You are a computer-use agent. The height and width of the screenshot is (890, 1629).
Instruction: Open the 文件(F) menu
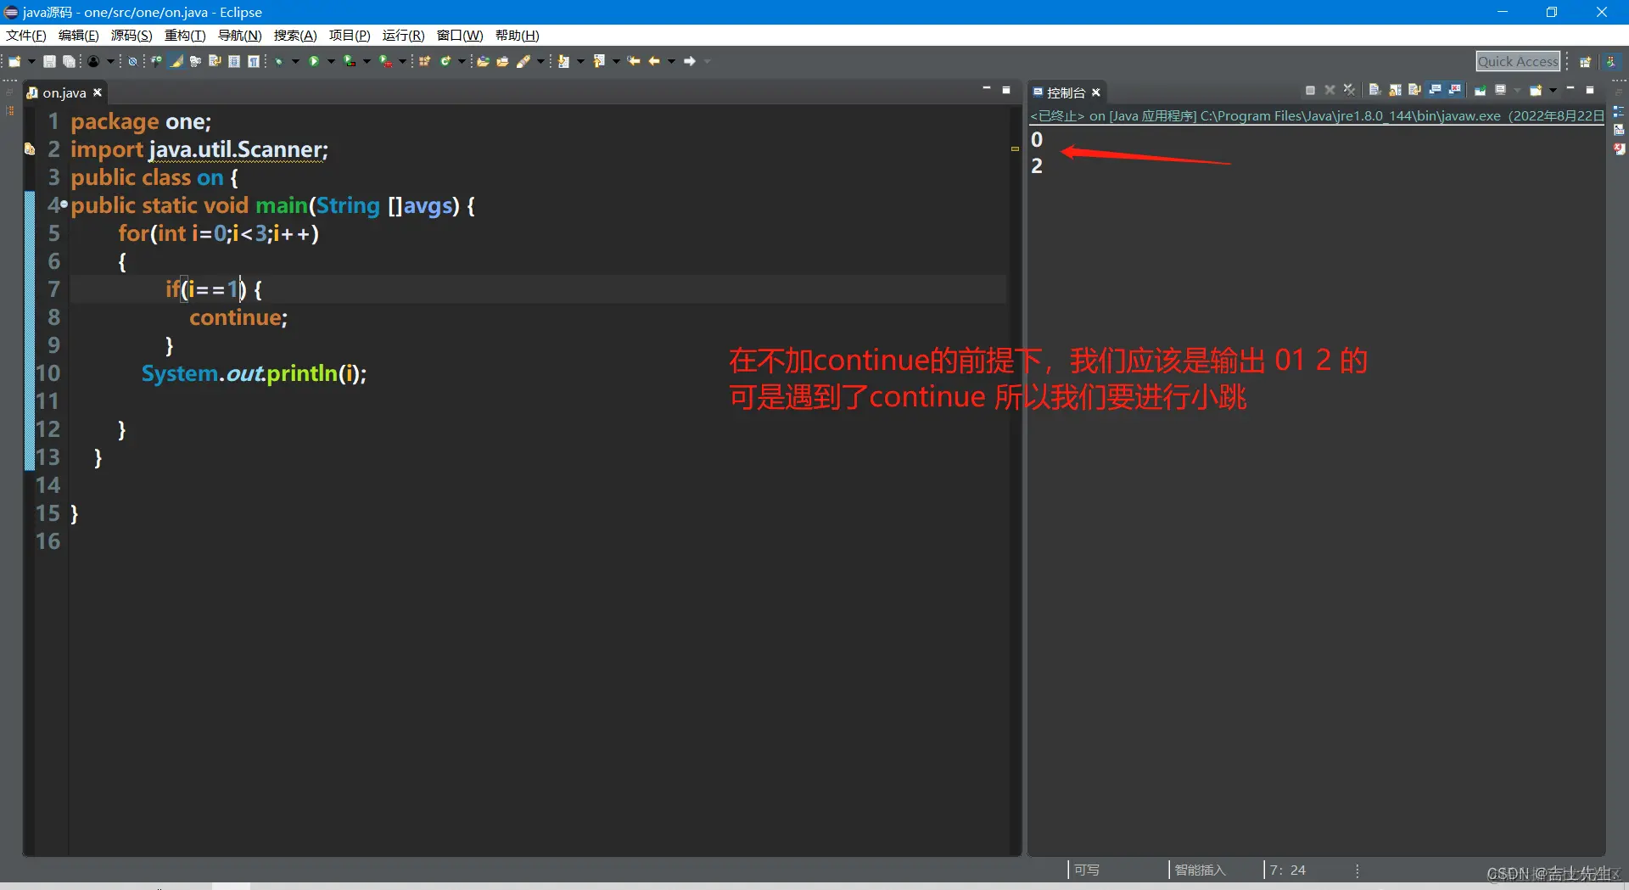(x=25, y=35)
